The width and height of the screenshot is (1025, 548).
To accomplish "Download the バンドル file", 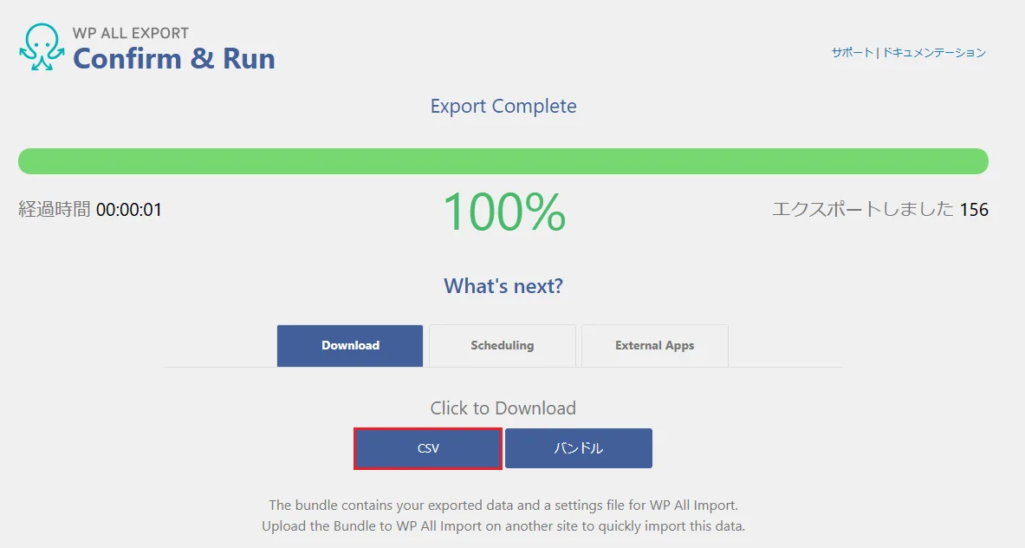I will [x=578, y=448].
